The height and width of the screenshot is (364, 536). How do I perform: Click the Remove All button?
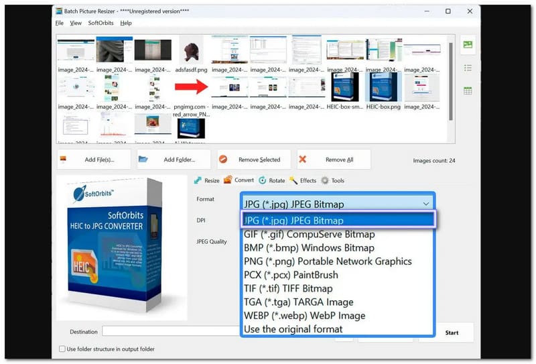[334, 160]
